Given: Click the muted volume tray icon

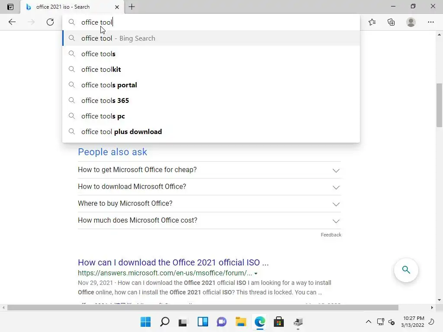Looking at the screenshot, I should [392, 322].
